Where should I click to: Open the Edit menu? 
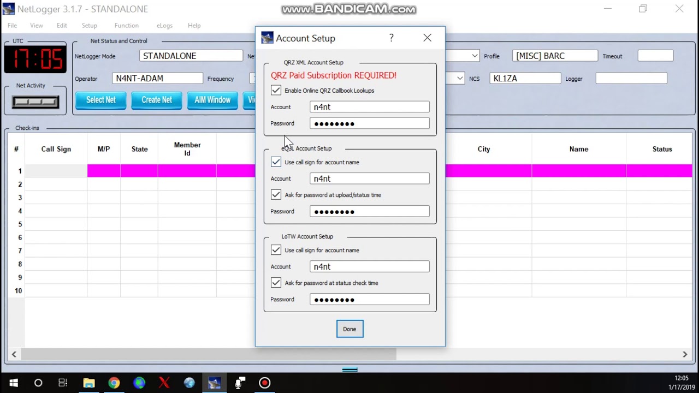click(62, 26)
